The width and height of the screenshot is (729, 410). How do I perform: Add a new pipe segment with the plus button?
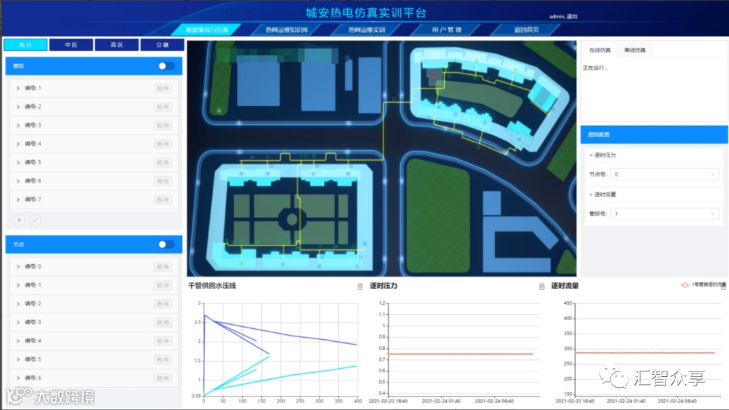coord(19,220)
